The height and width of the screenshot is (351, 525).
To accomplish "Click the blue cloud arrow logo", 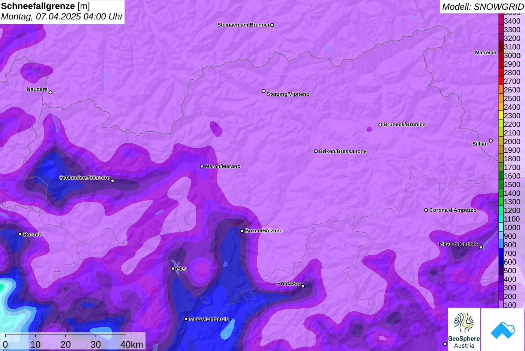I will point(503,329).
